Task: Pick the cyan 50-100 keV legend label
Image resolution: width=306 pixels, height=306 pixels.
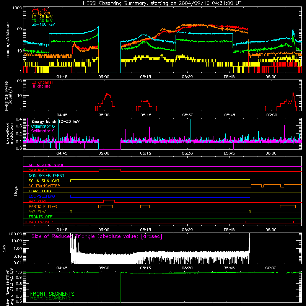Action: (x=43, y=24)
